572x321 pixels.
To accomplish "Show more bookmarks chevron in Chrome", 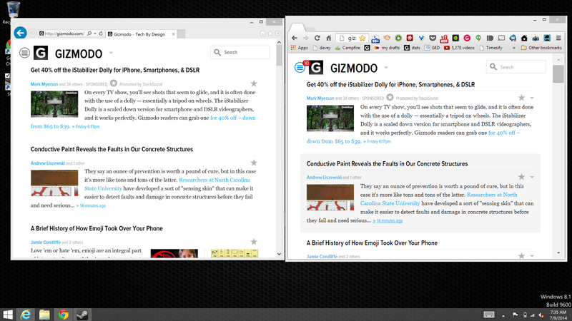I will coord(514,48).
